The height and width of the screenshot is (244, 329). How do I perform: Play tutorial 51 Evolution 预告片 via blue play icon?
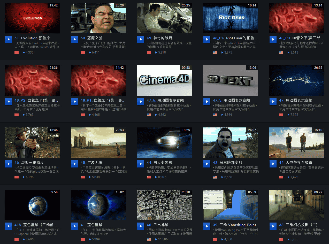[x=9, y=39]
